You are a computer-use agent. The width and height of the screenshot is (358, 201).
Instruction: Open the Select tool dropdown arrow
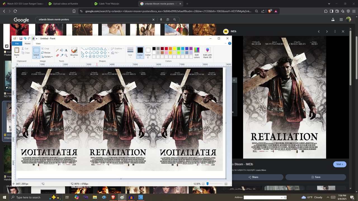36,57
